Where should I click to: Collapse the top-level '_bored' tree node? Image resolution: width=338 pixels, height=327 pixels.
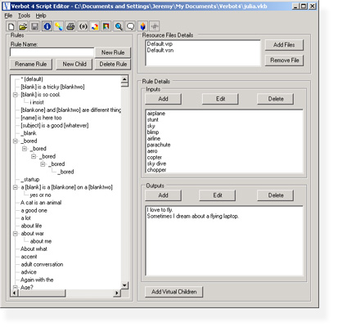(16, 141)
